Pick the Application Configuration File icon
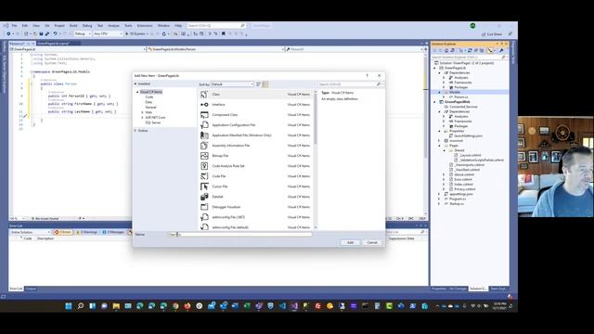594x334 pixels. click(x=204, y=125)
